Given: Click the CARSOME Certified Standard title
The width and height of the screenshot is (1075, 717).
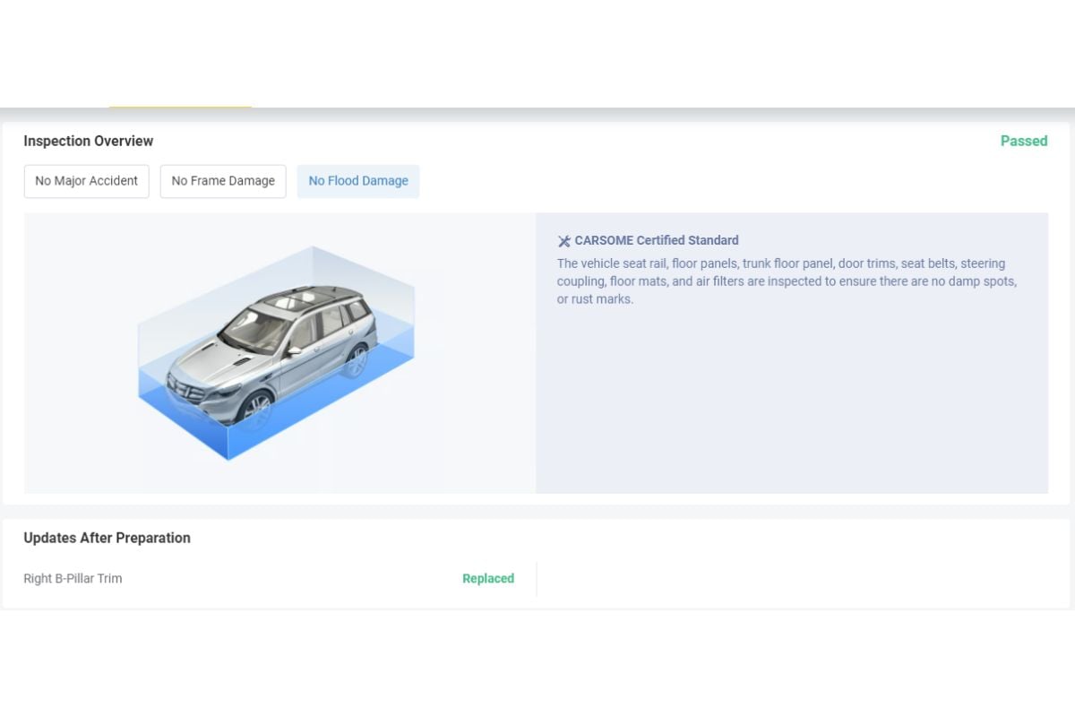Looking at the screenshot, I should (x=656, y=240).
